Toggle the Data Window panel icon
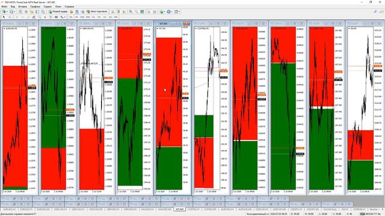This screenshot has height=216, width=385. click(26, 11)
